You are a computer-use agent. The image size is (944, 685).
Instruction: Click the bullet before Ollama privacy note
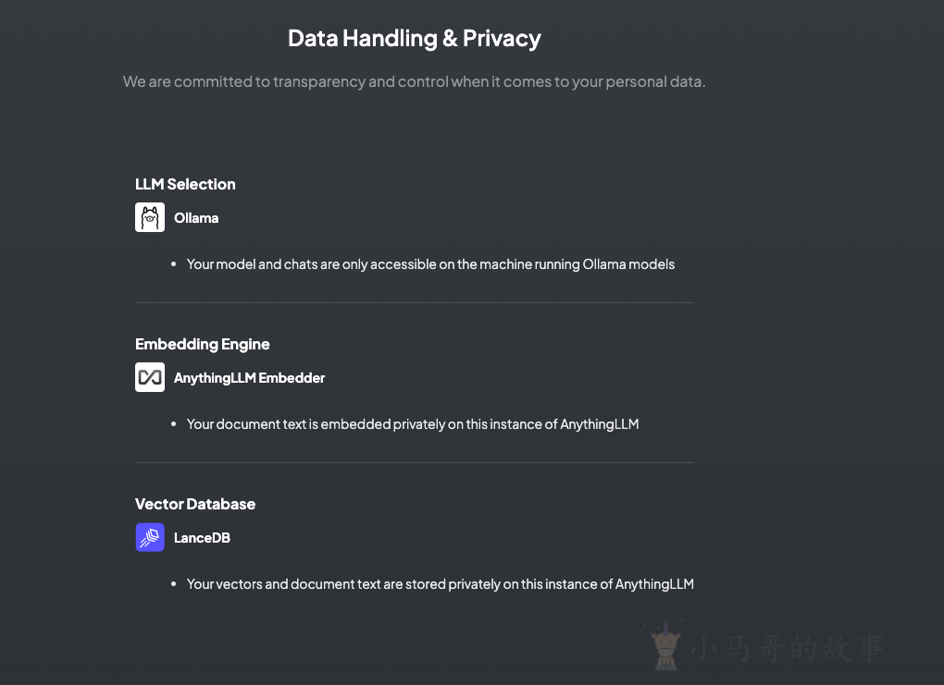coord(173,264)
